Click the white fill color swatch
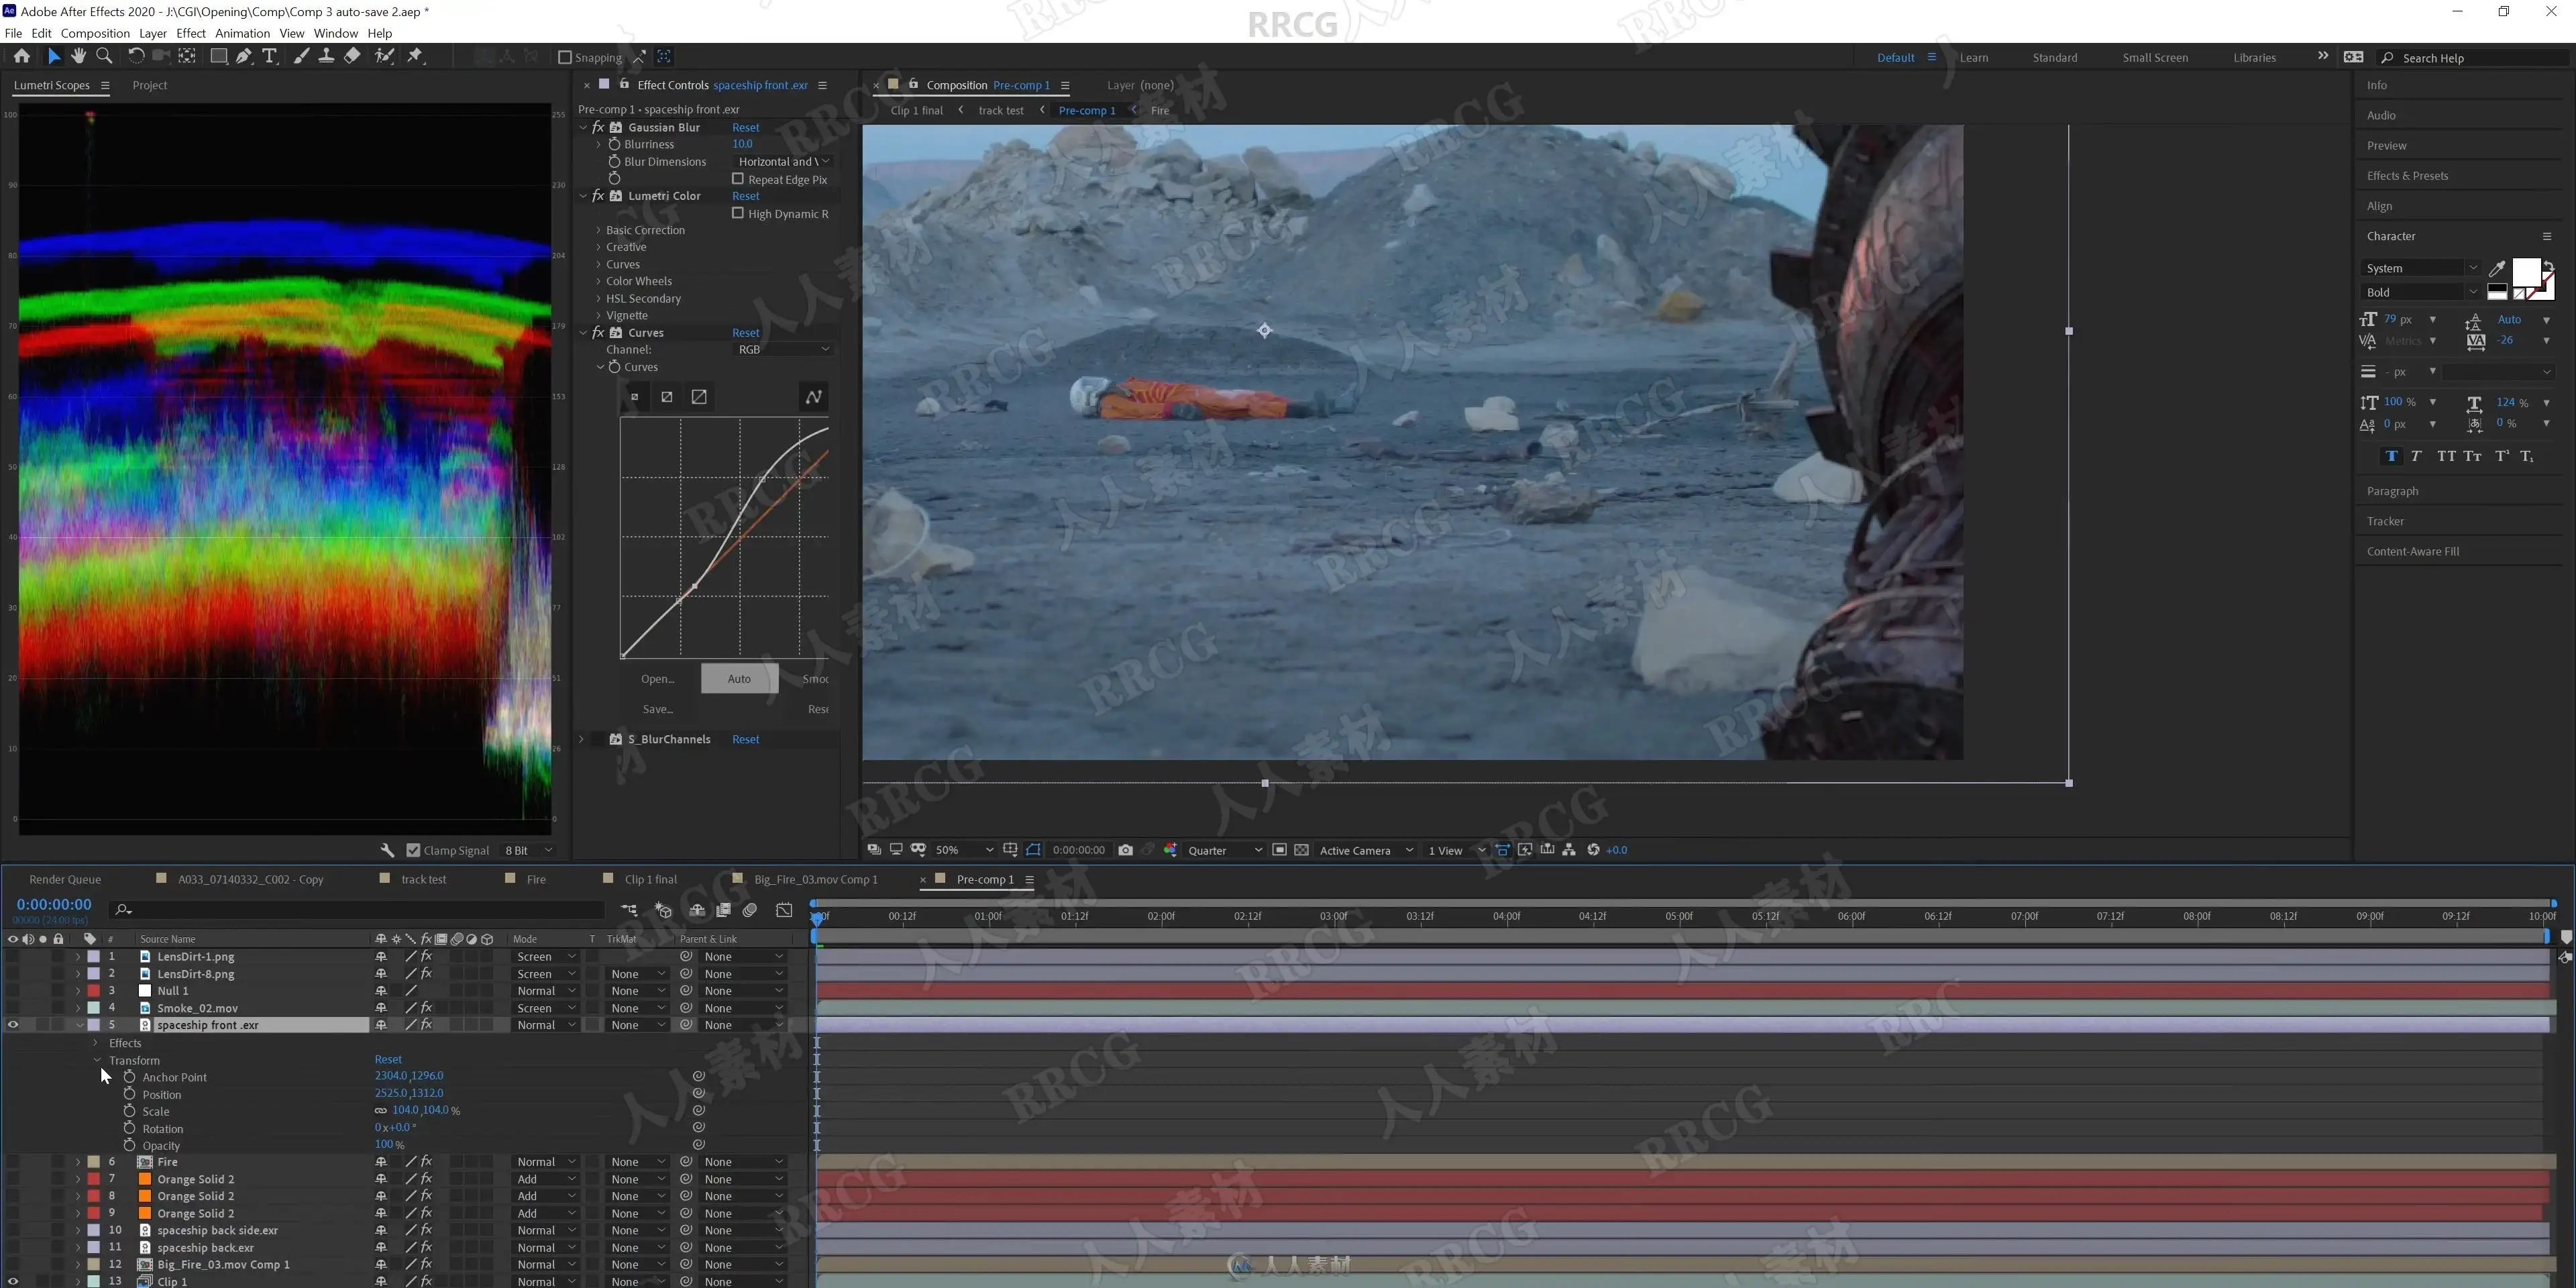The width and height of the screenshot is (2576, 1288). coord(2526,272)
